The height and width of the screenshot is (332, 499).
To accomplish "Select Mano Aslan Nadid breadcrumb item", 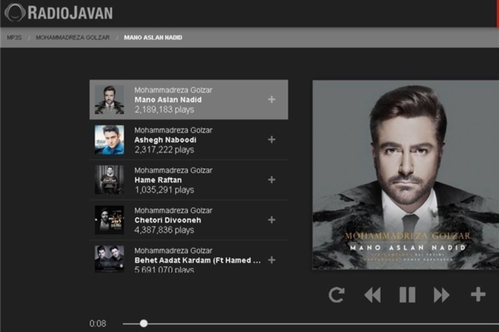I will [153, 38].
